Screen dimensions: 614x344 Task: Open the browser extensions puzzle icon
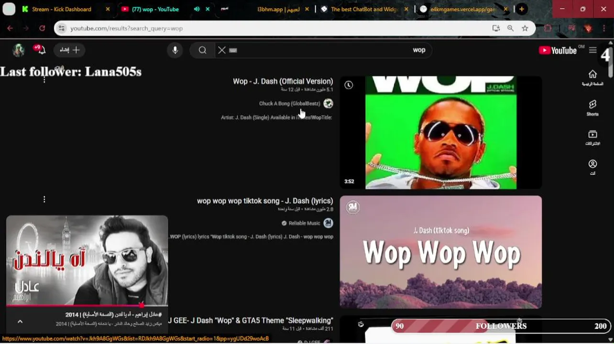tap(548, 28)
